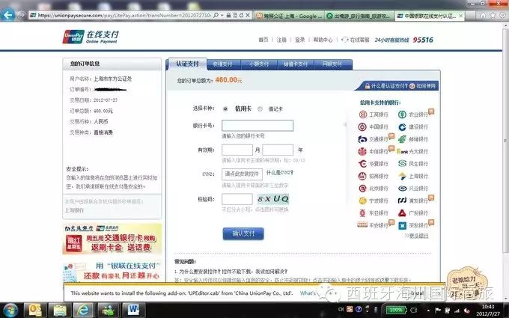Click the 校验码 verification code input field
Image resolution: width=509 pixels, height=318 pixels.
point(237,199)
